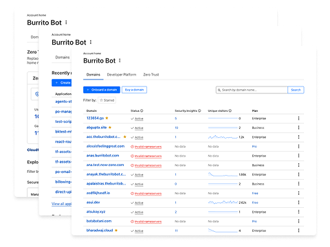
Task: Open the row actions menu for atsukay.xyz
Action: [298, 212]
